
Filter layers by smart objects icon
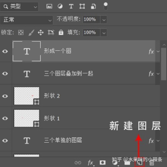click(x=94, y=6)
